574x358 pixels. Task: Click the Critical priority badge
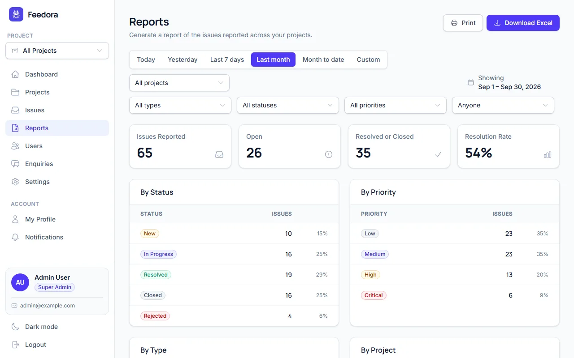[x=374, y=295]
